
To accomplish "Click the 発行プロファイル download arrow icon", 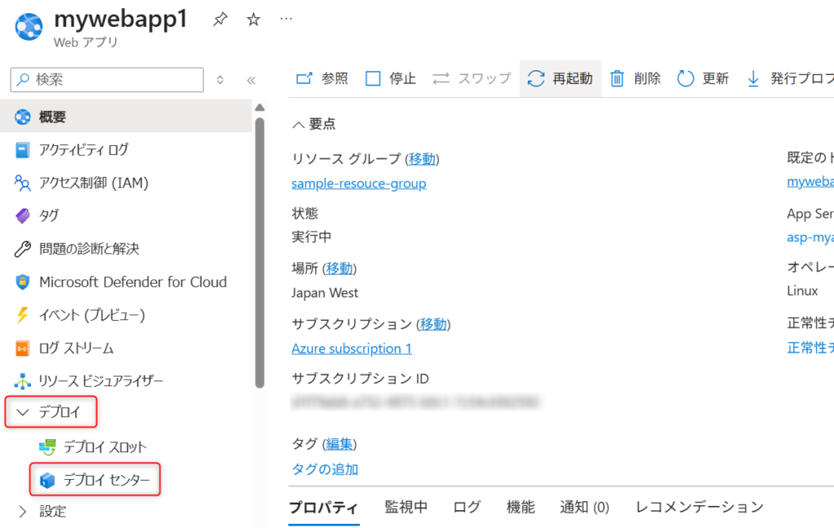I will tap(753, 79).
